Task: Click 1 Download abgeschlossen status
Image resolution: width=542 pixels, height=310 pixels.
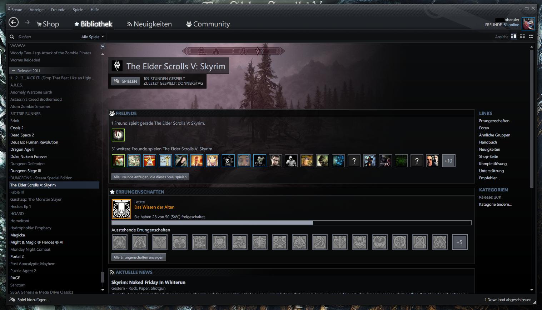Action: coord(508,300)
